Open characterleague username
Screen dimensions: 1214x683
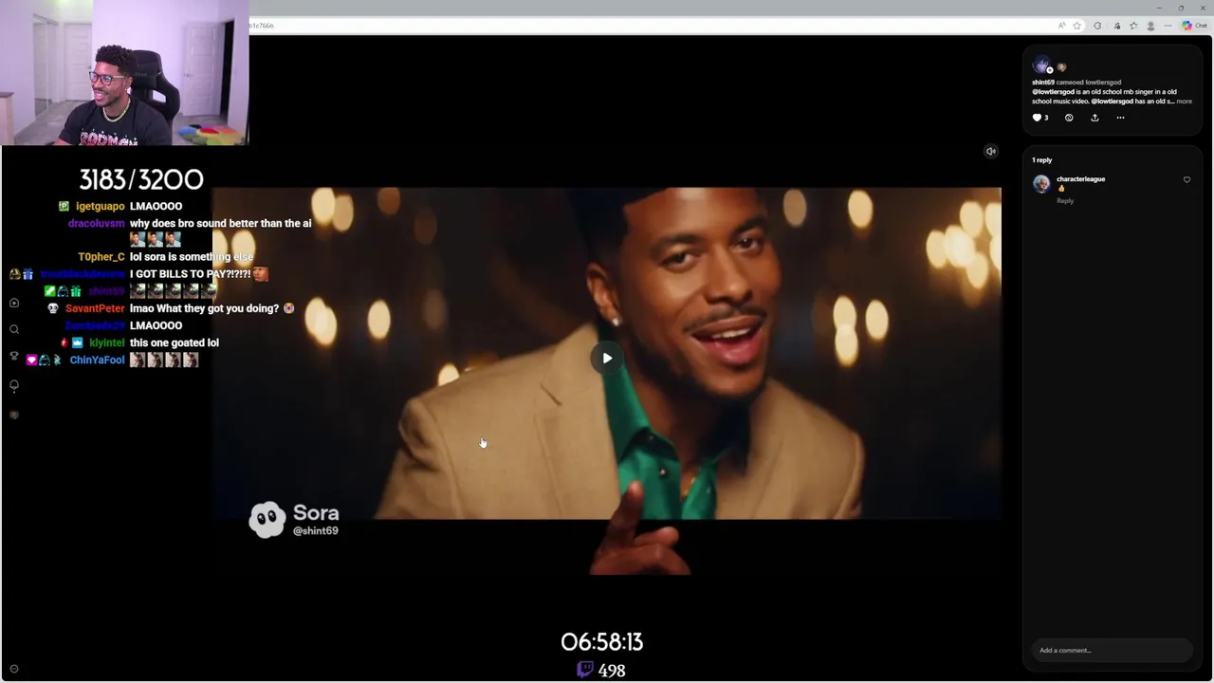click(1080, 179)
